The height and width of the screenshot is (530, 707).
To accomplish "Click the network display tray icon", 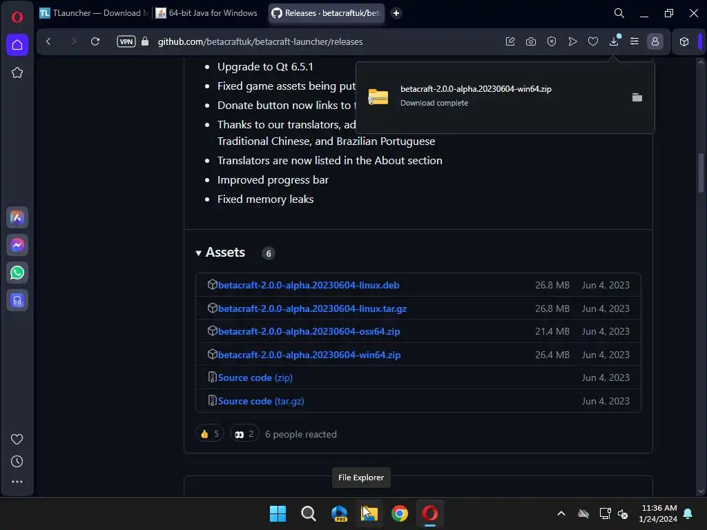I will (605, 513).
